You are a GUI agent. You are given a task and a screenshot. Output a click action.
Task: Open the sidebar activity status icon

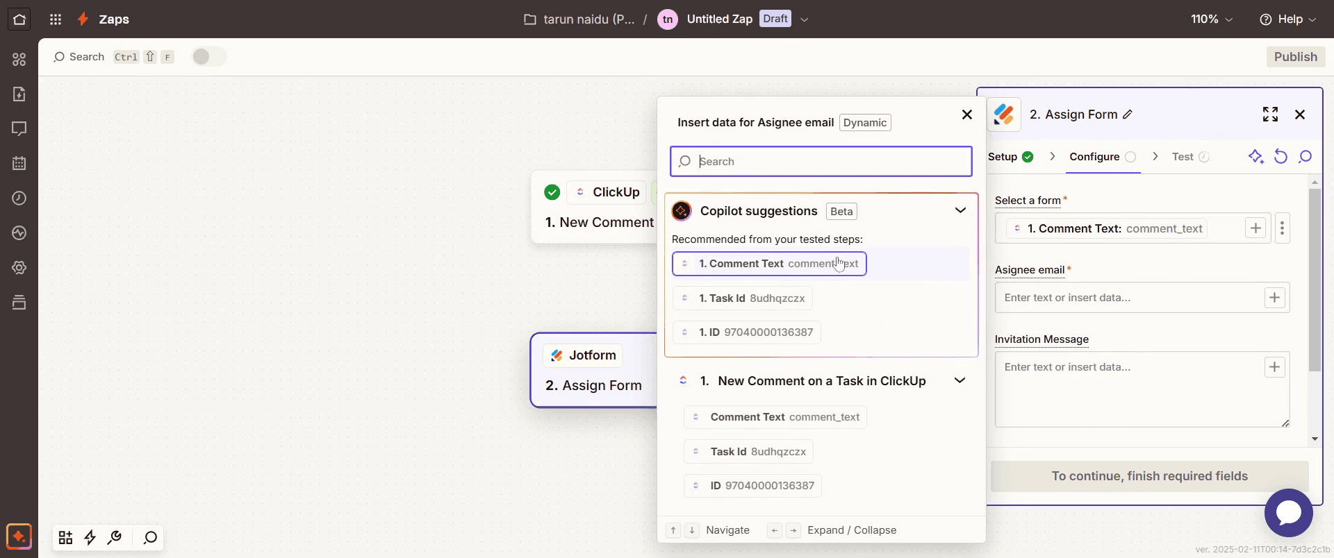(19, 233)
